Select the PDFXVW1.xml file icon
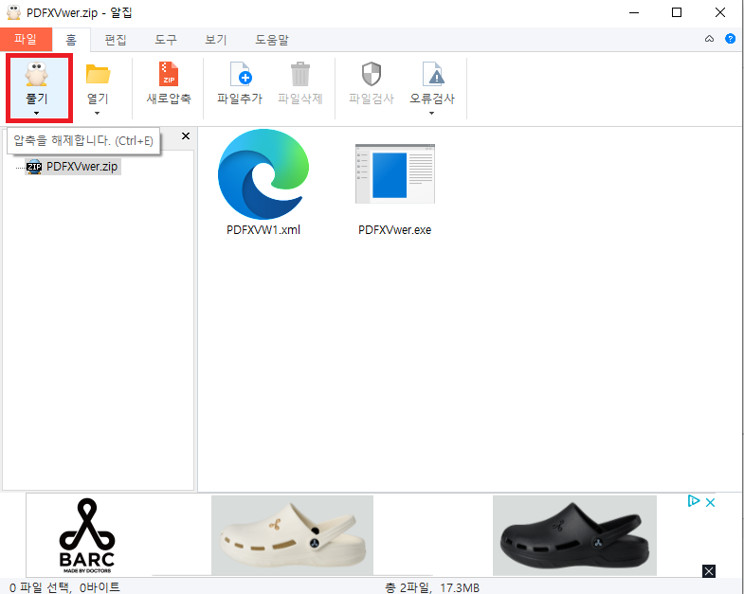The width and height of the screenshot is (744, 594). click(x=263, y=174)
